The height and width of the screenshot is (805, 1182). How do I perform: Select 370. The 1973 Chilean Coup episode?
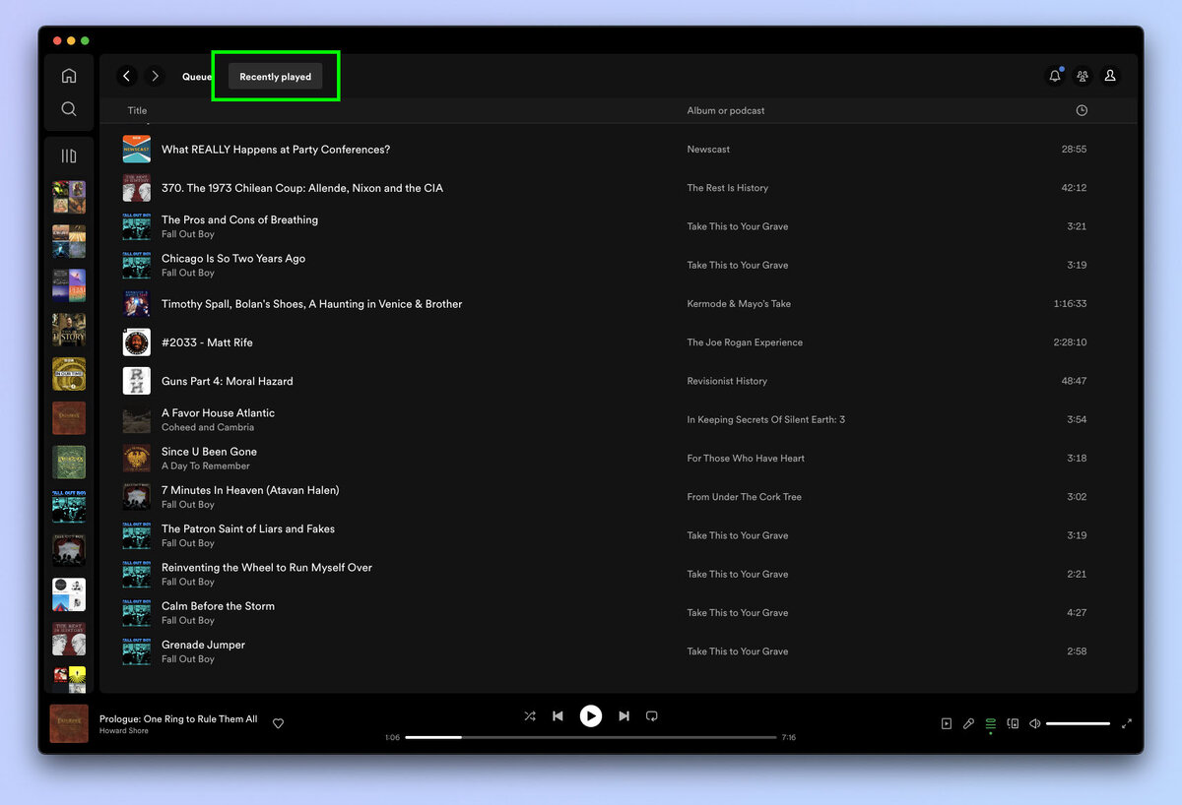pos(302,188)
